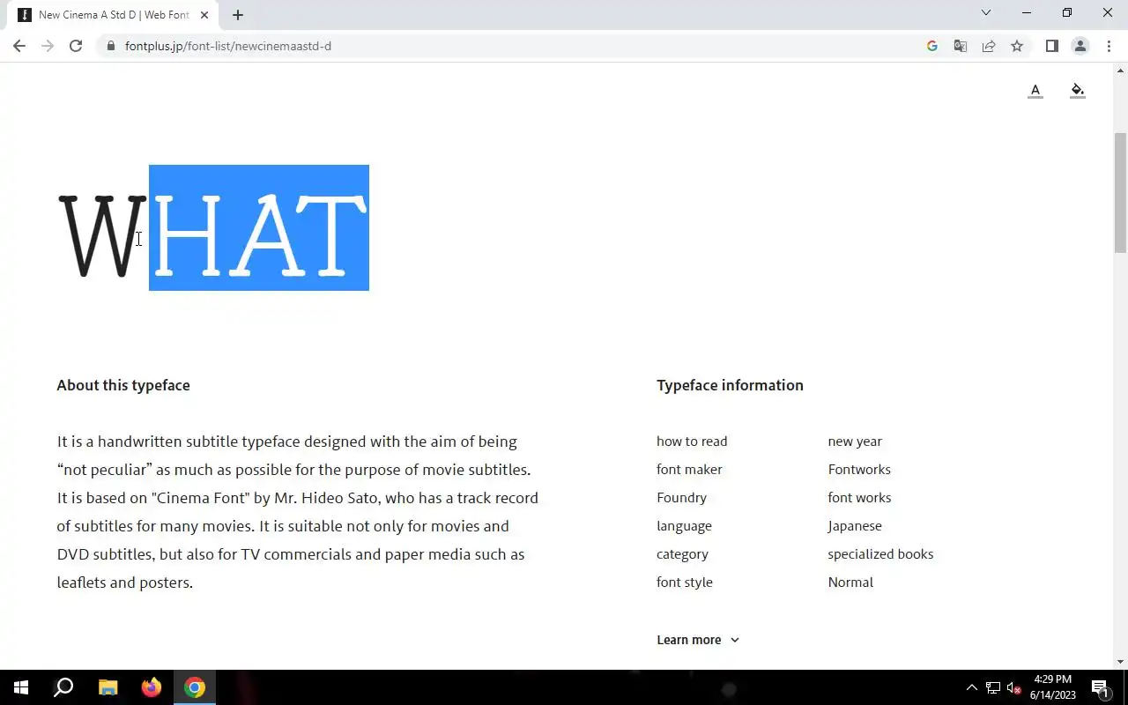The height and width of the screenshot is (705, 1128).
Task: Click the 'font style' label
Action: [x=685, y=583]
